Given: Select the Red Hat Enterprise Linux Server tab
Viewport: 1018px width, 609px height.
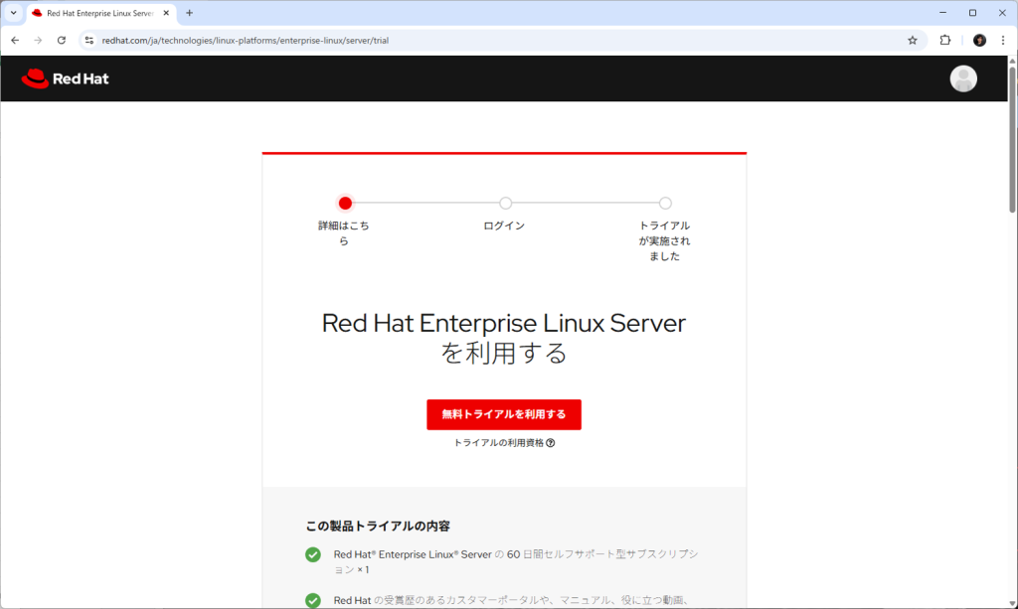Looking at the screenshot, I should 97,13.
